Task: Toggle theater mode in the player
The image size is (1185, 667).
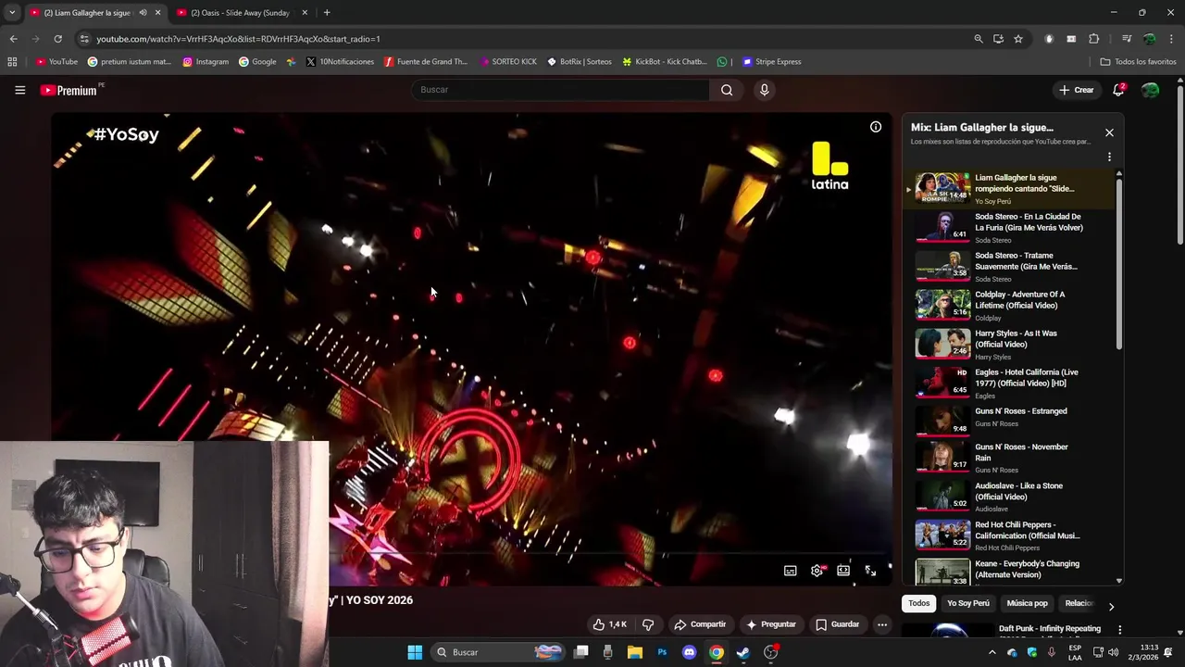Action: click(843, 571)
